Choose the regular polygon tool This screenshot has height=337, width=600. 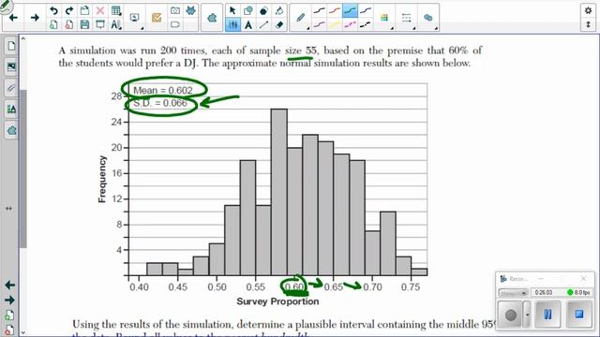coord(263,10)
